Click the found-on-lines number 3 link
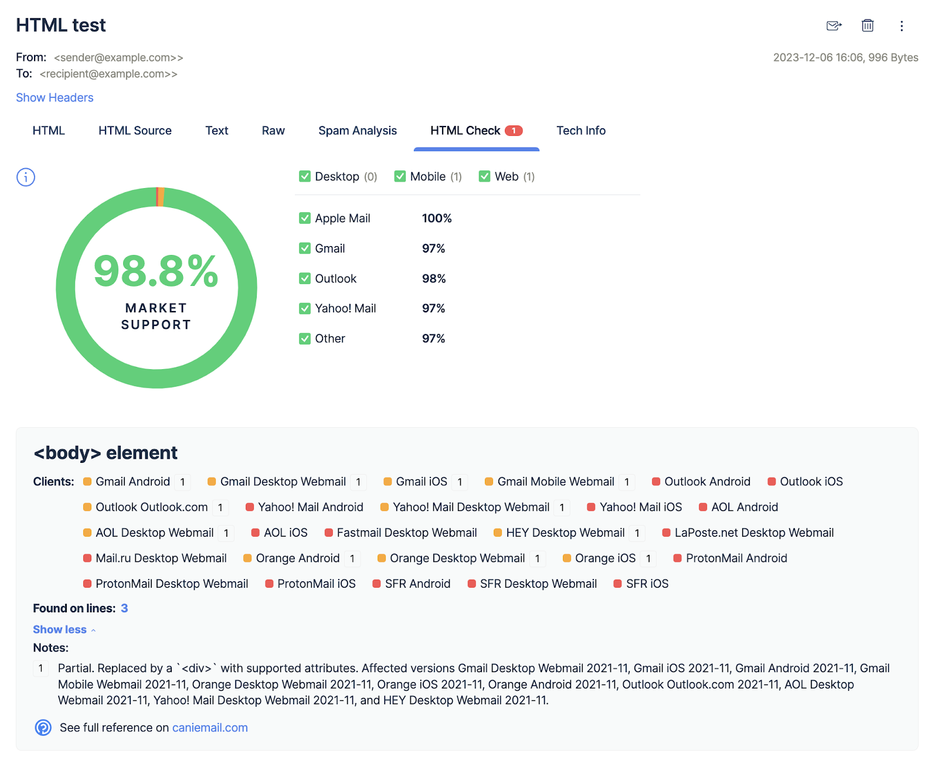This screenshot has height=767, width=938. [124, 608]
